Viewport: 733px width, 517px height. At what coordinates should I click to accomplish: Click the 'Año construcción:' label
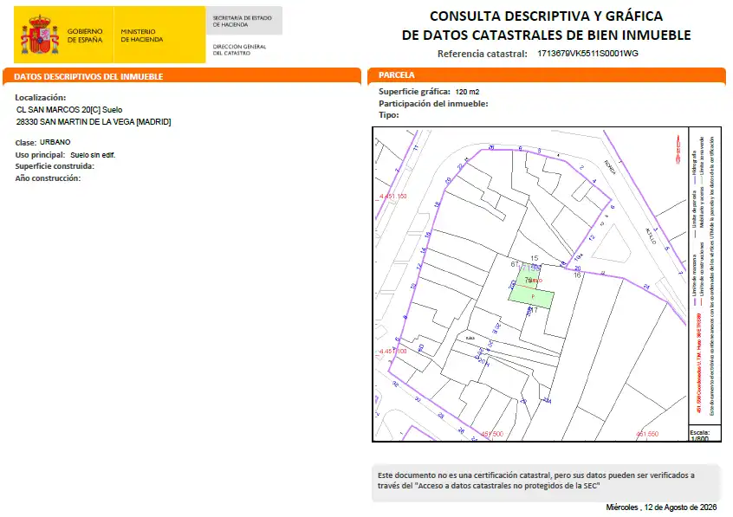tap(48, 178)
